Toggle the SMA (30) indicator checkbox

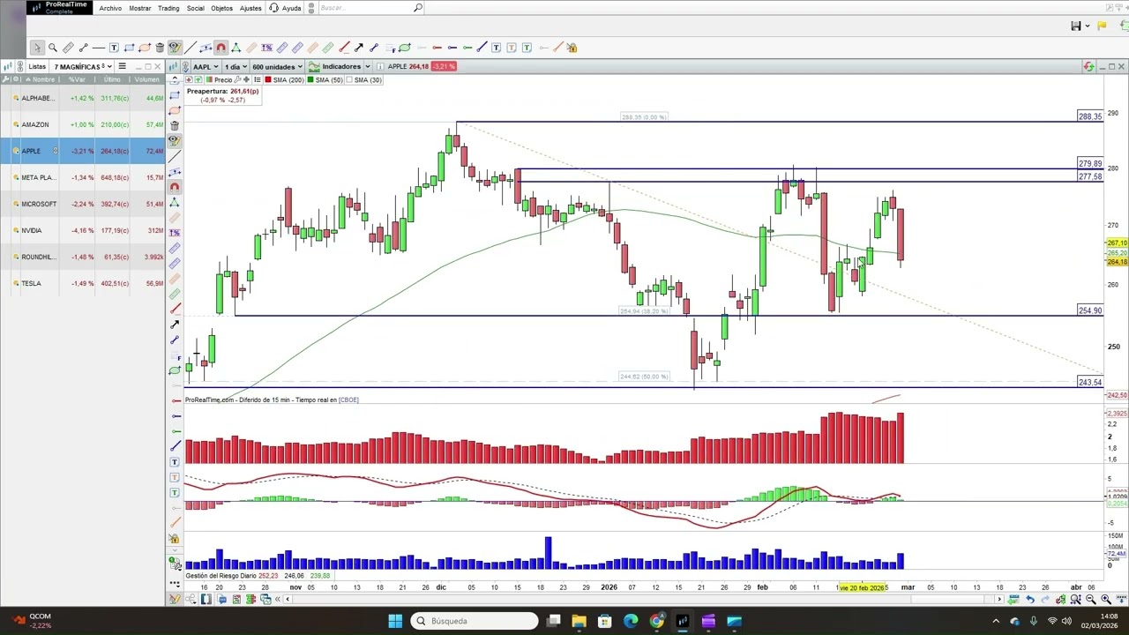351,80
